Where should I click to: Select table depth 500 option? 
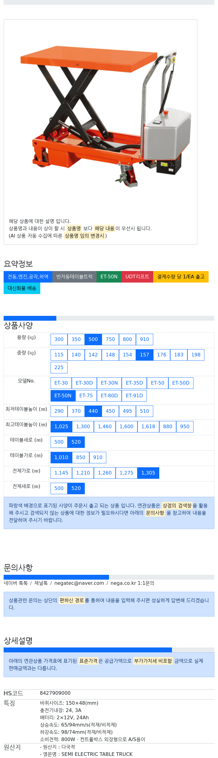59,442
